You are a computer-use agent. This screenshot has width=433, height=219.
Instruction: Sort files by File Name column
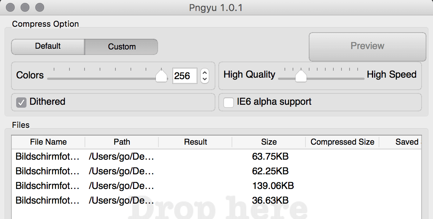(48, 142)
